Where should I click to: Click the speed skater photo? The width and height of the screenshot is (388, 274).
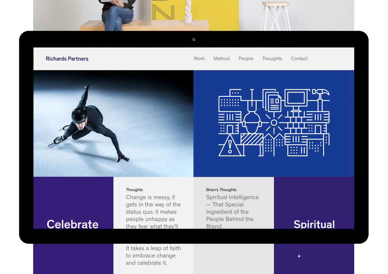(x=113, y=123)
